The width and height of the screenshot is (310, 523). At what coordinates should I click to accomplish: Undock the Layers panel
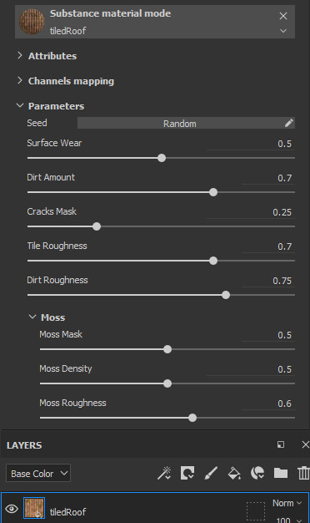pos(281,444)
